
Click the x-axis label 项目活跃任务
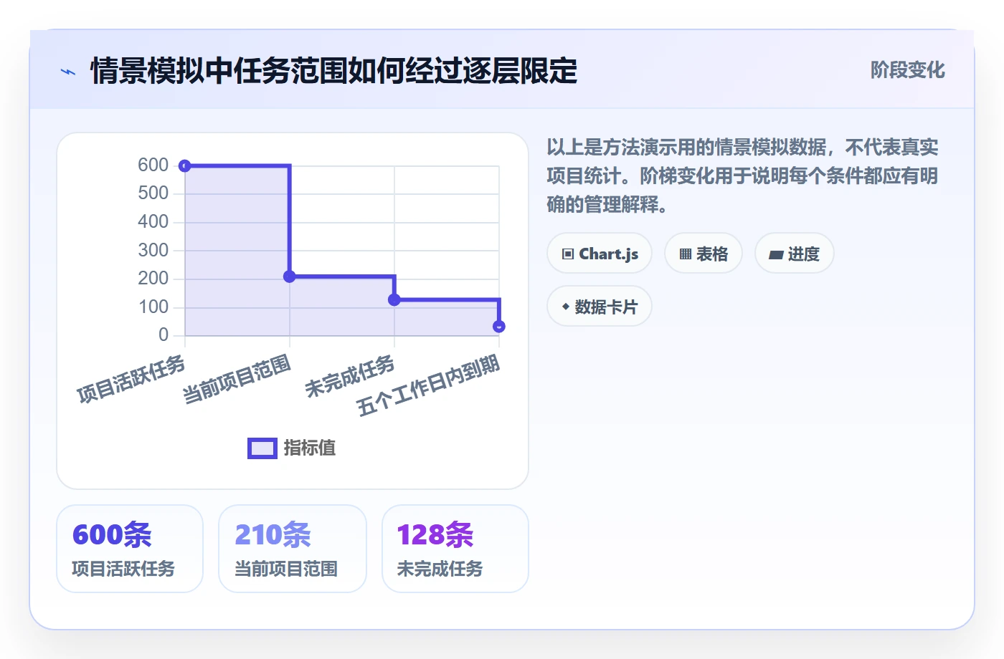tap(131, 380)
